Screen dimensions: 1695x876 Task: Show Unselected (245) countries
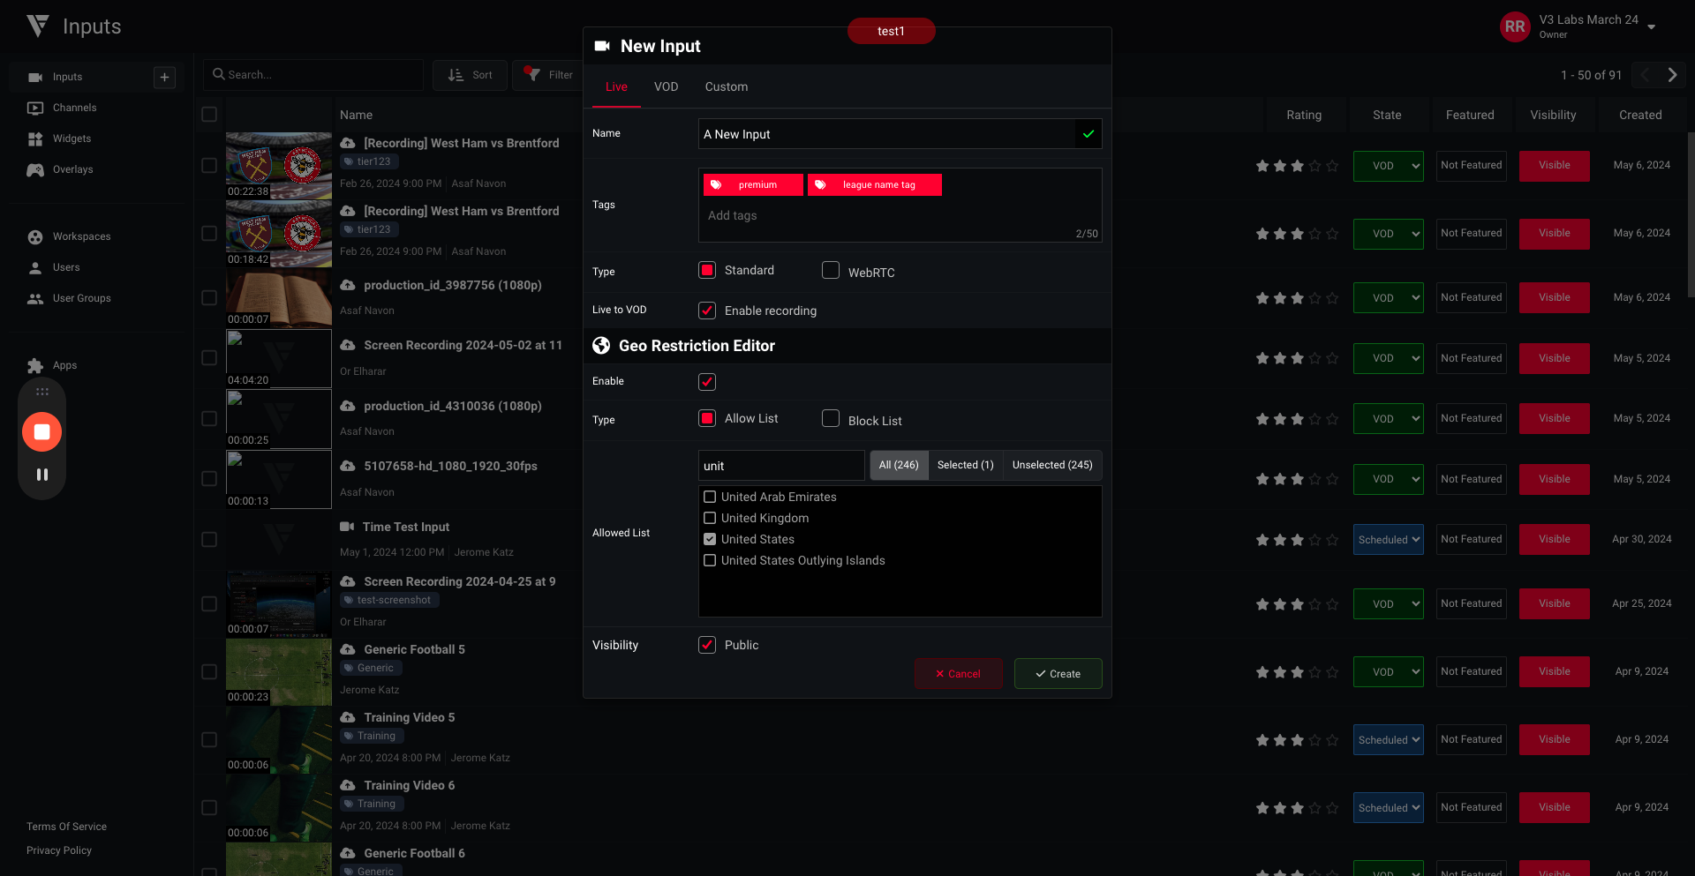pyautogui.click(x=1052, y=465)
